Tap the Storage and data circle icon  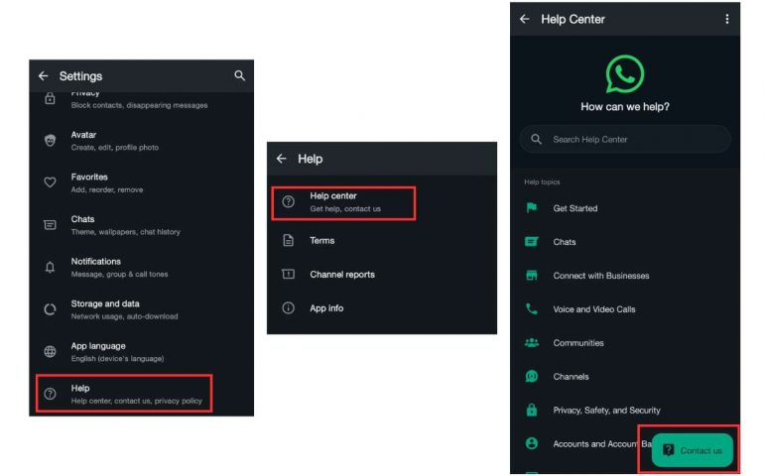pos(50,309)
